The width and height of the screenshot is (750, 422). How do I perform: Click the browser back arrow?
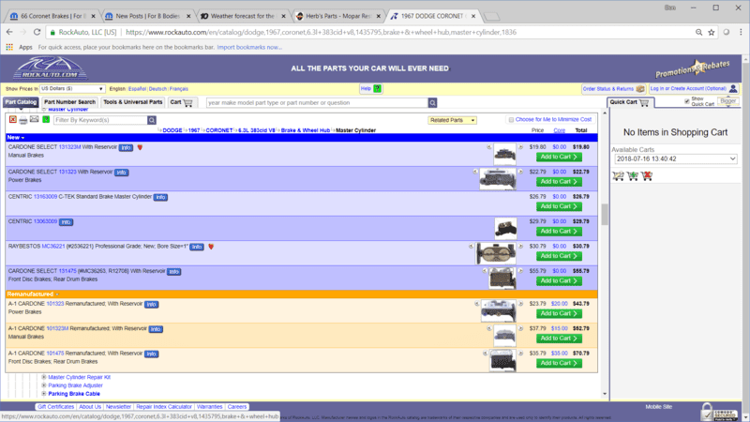9,32
